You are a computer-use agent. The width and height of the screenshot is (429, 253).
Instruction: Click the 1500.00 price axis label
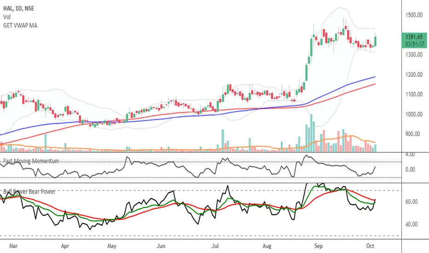coord(414,15)
